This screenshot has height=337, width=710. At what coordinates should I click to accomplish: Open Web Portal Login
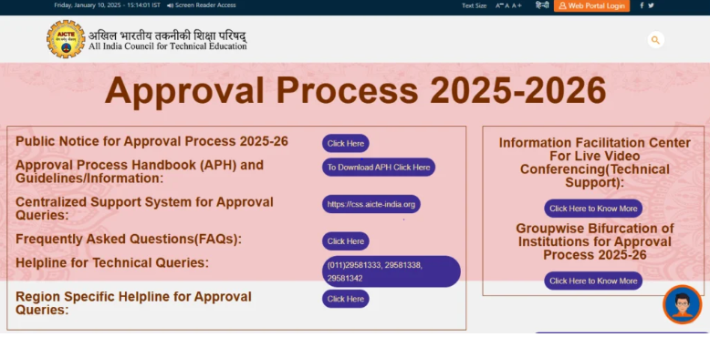pos(591,5)
